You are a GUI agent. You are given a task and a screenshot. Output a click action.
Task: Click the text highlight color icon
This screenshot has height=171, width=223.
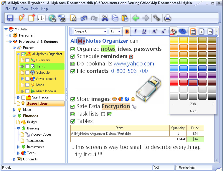(x=182, y=31)
